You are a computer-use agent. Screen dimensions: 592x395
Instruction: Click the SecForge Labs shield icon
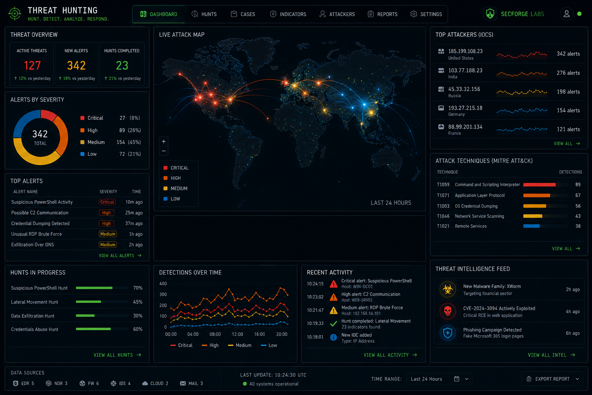click(x=490, y=14)
